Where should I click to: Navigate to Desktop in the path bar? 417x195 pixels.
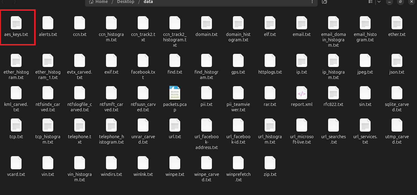click(x=126, y=2)
